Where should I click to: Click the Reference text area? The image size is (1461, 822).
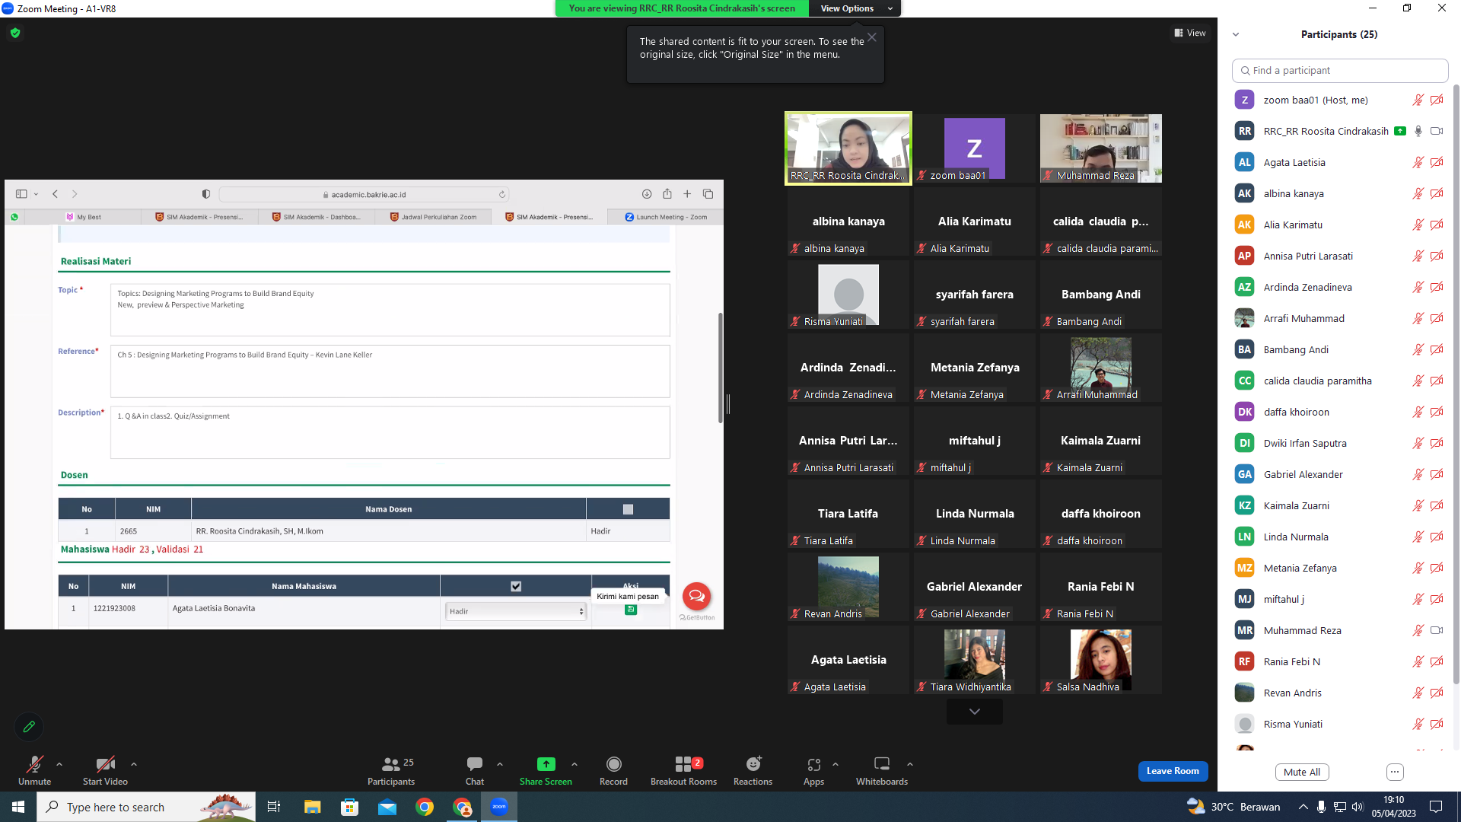tap(390, 371)
